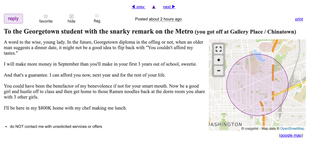The height and width of the screenshot is (144, 312).
Task: Click the purple reply button
Action: tap(13, 19)
